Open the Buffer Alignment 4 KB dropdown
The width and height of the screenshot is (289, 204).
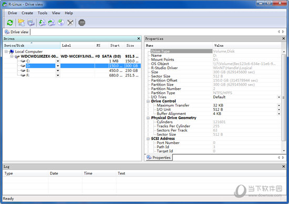279,114
